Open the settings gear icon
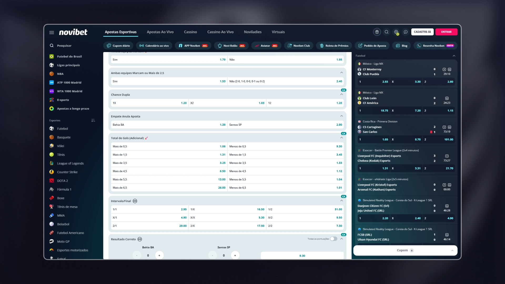 tap(396, 32)
